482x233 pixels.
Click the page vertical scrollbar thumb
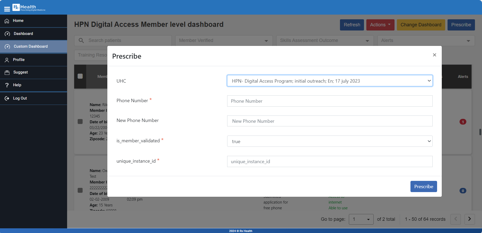pos(480,132)
